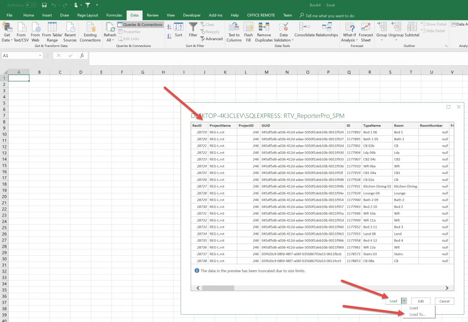Open Existing Connections
The image size is (468, 322).
90,27
